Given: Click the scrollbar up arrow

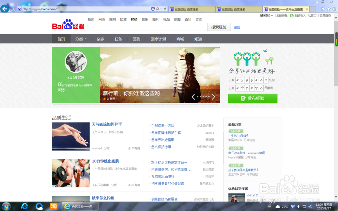Looking at the screenshot, I should (x=336, y=18).
